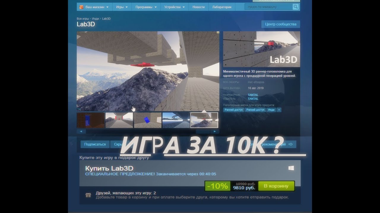Click the main Lab3D screenshot viewer

148,71
